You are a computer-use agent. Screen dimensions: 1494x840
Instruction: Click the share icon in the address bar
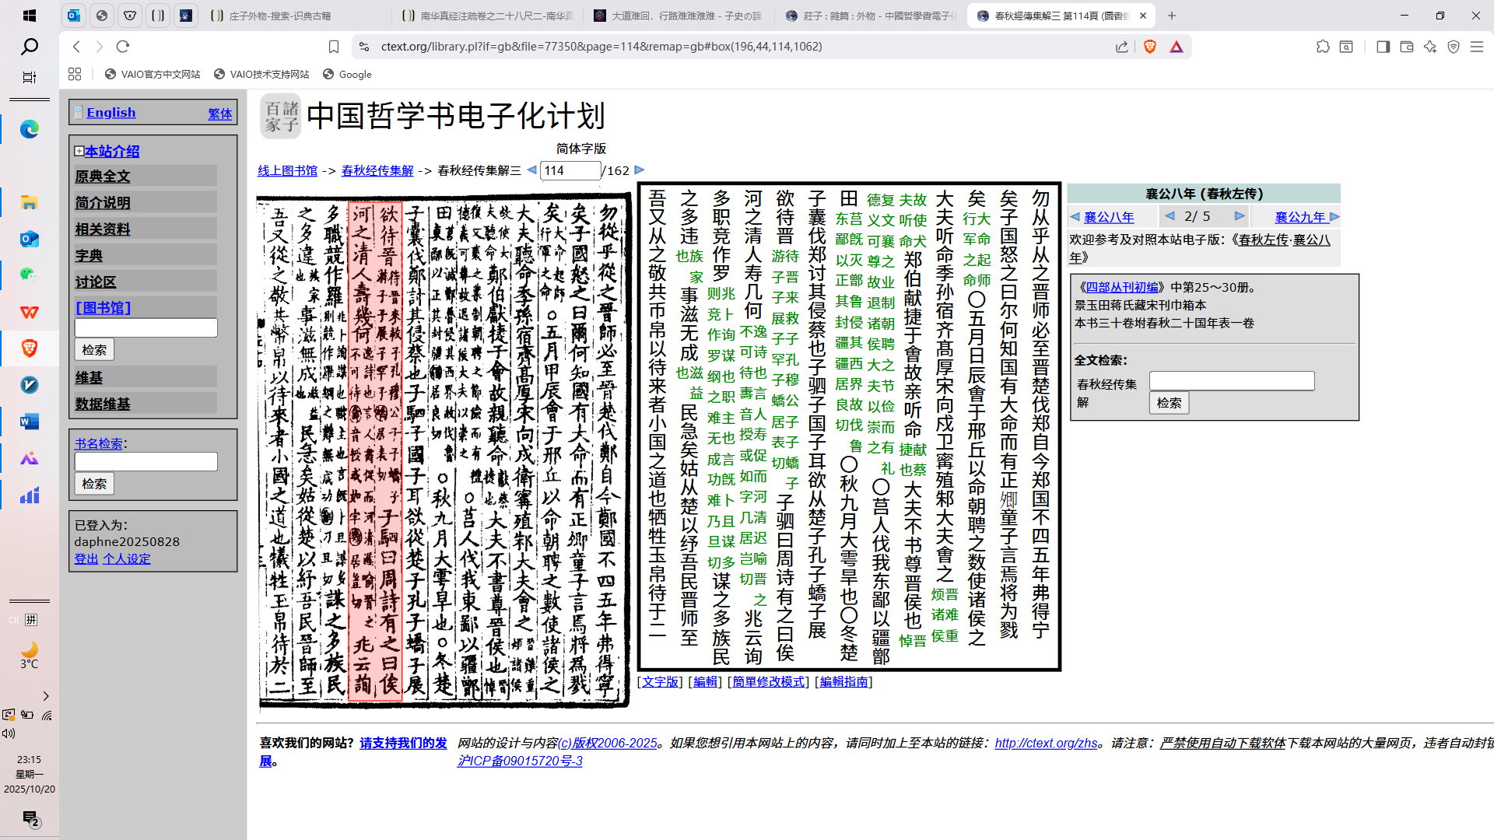[x=1121, y=47]
